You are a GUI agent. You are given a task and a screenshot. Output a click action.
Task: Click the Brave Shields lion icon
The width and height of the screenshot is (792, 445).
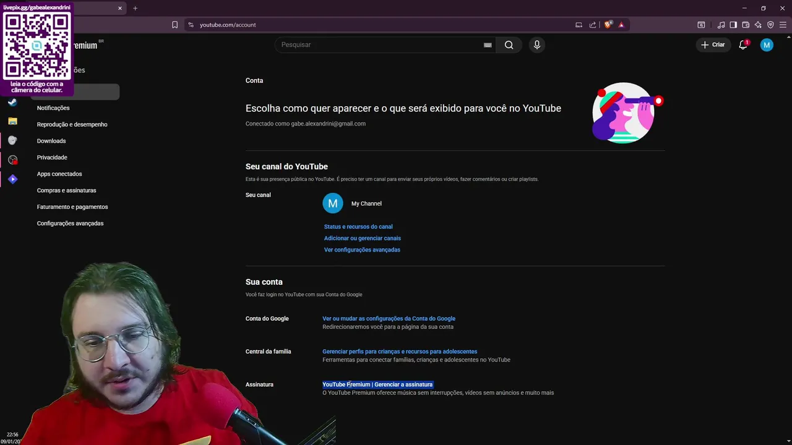coord(608,25)
